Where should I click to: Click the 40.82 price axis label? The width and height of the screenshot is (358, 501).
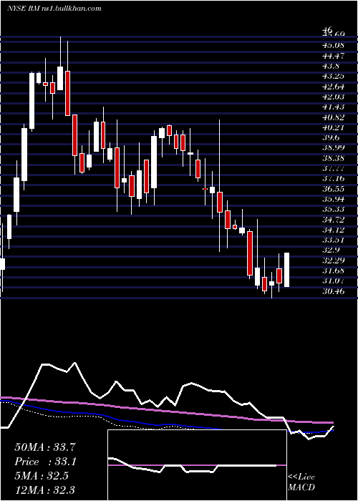[334, 117]
